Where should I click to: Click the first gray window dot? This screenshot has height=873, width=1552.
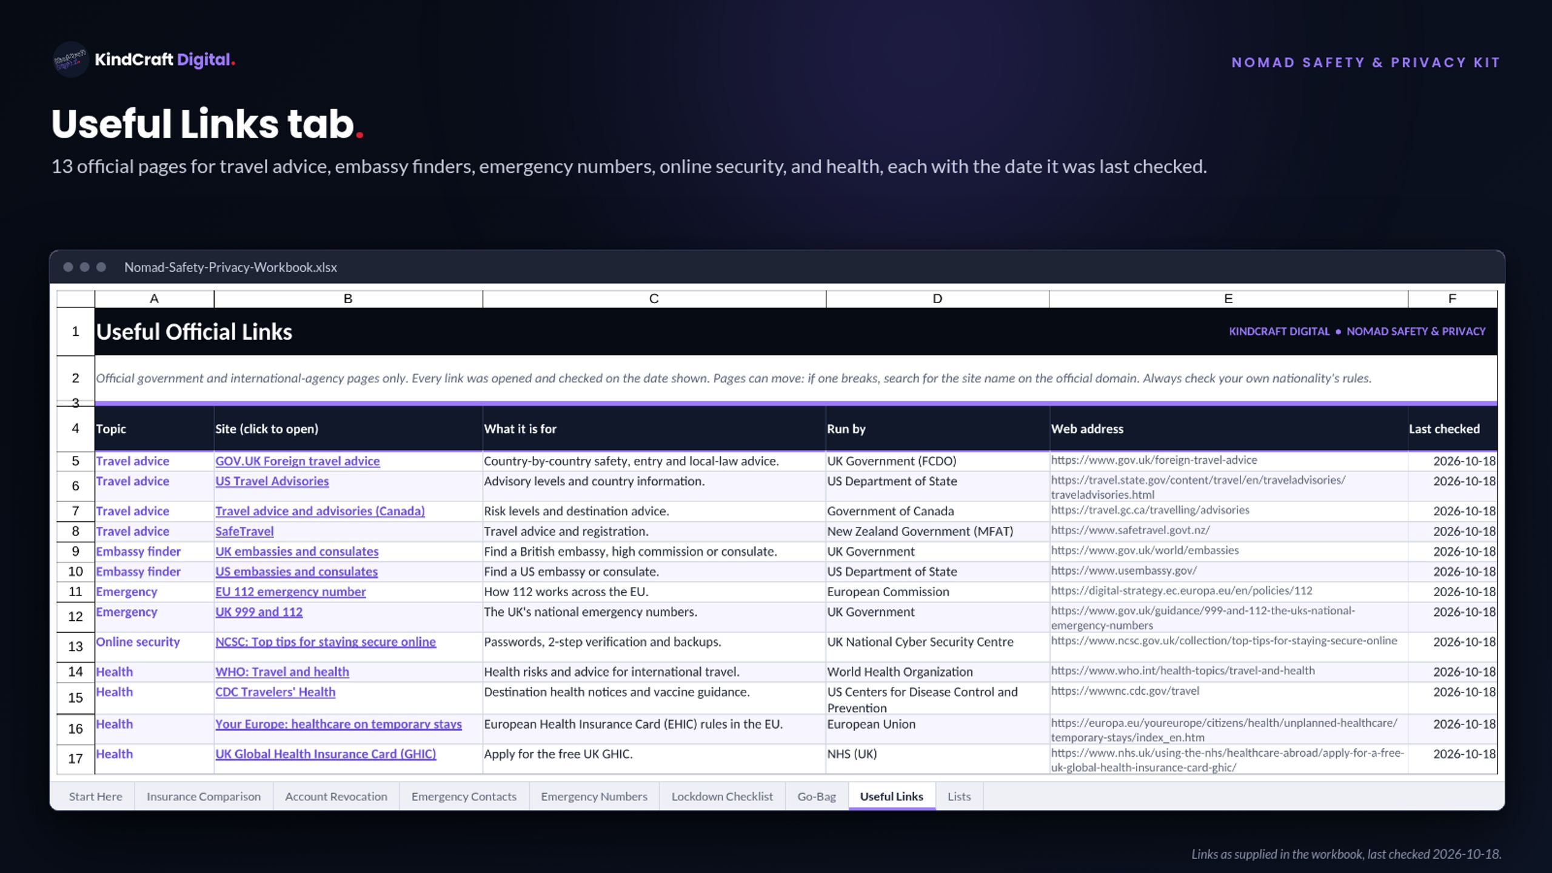point(69,267)
